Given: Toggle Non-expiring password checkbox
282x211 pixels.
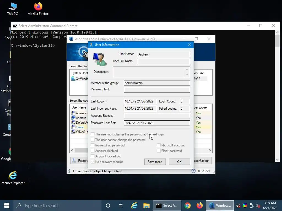Looking at the screenshot, I should (93, 145).
